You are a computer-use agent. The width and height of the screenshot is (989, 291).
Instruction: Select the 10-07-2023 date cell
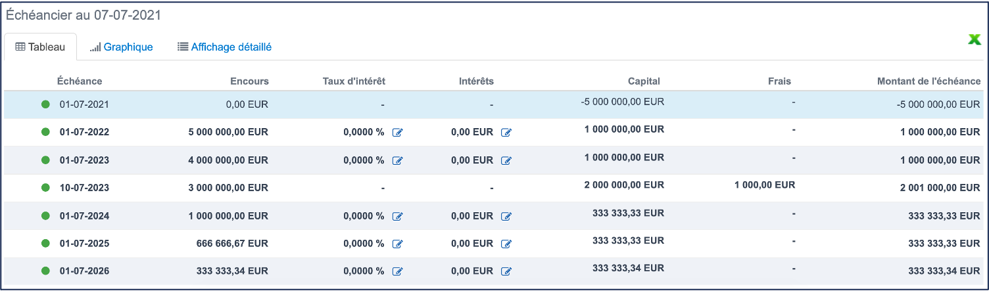84,188
